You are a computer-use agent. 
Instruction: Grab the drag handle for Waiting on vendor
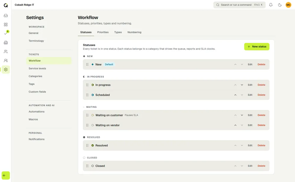click(87, 125)
